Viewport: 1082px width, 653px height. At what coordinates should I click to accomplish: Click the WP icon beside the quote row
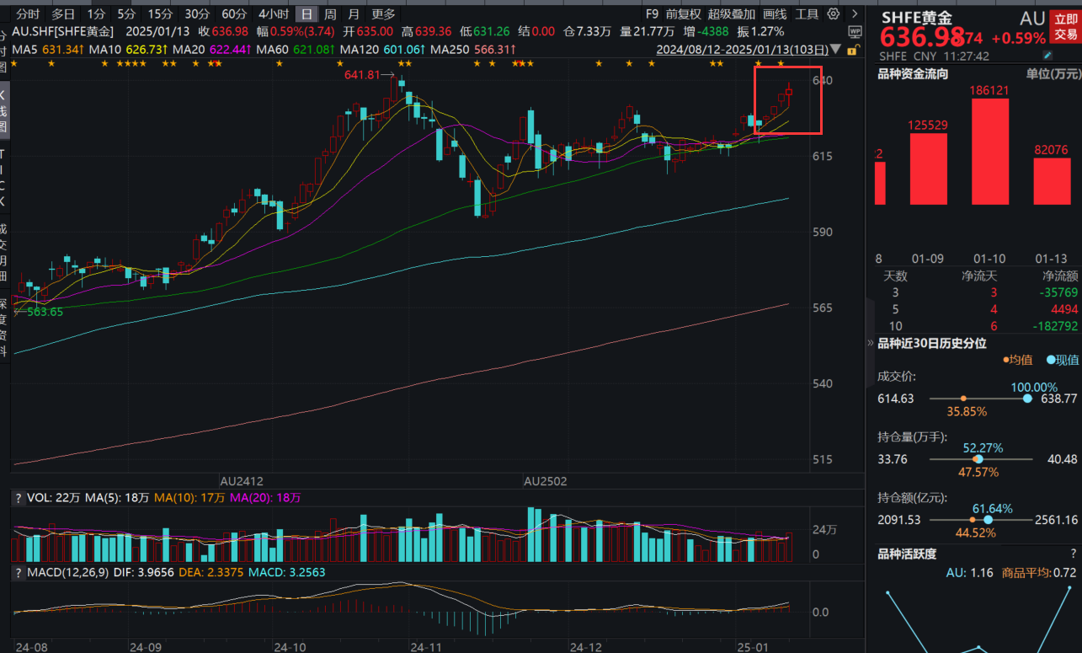coord(855,32)
